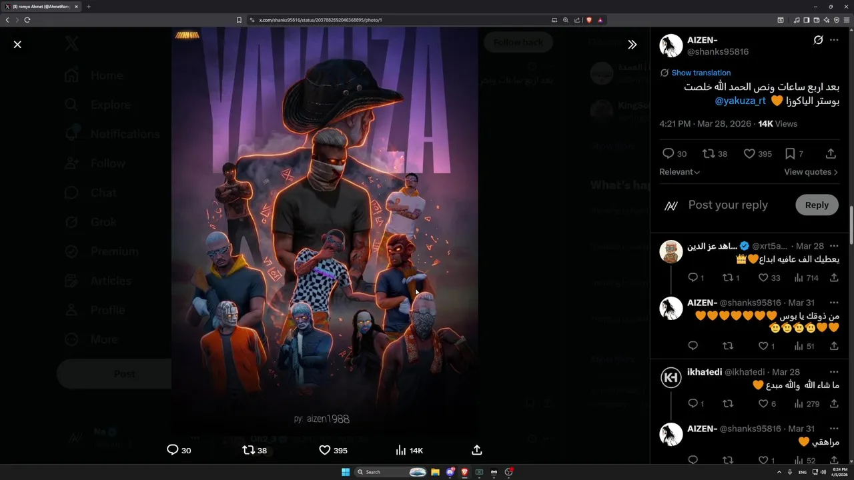Click Show translation link
This screenshot has height=480, width=854.
pyautogui.click(x=701, y=73)
